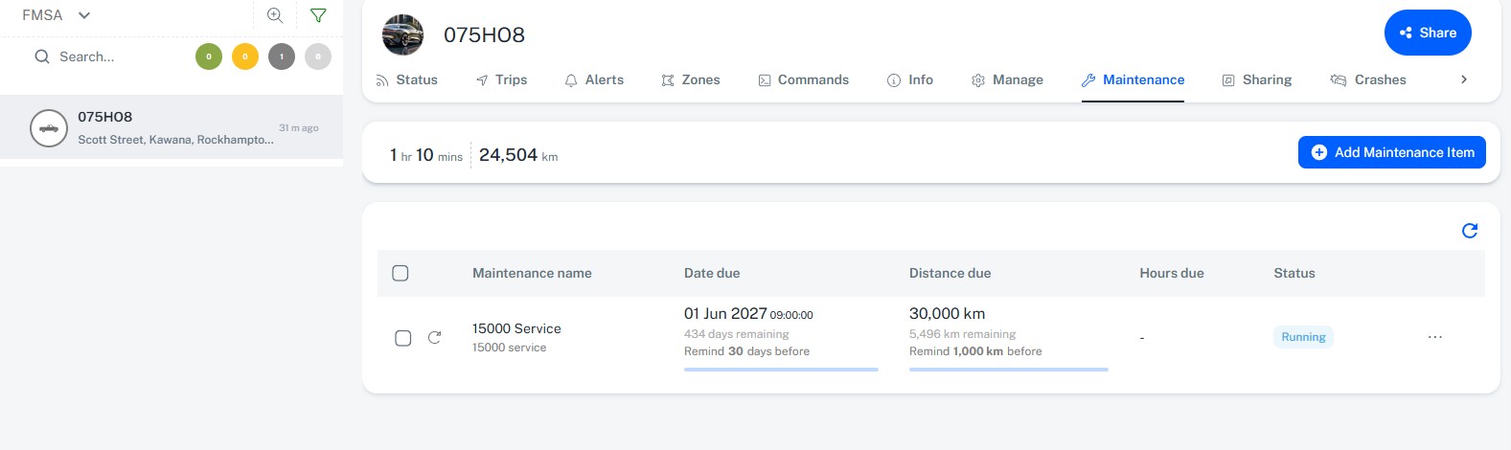This screenshot has height=450, width=1511.
Task: Click the 31 m ago timestamp
Action: 299,128
